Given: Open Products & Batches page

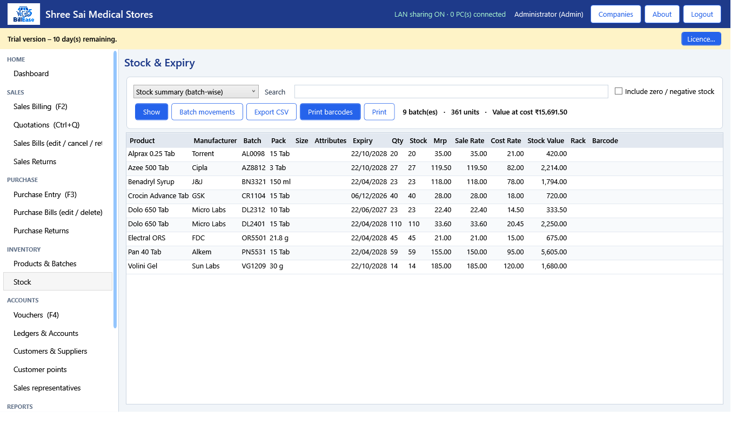Looking at the screenshot, I should point(45,264).
